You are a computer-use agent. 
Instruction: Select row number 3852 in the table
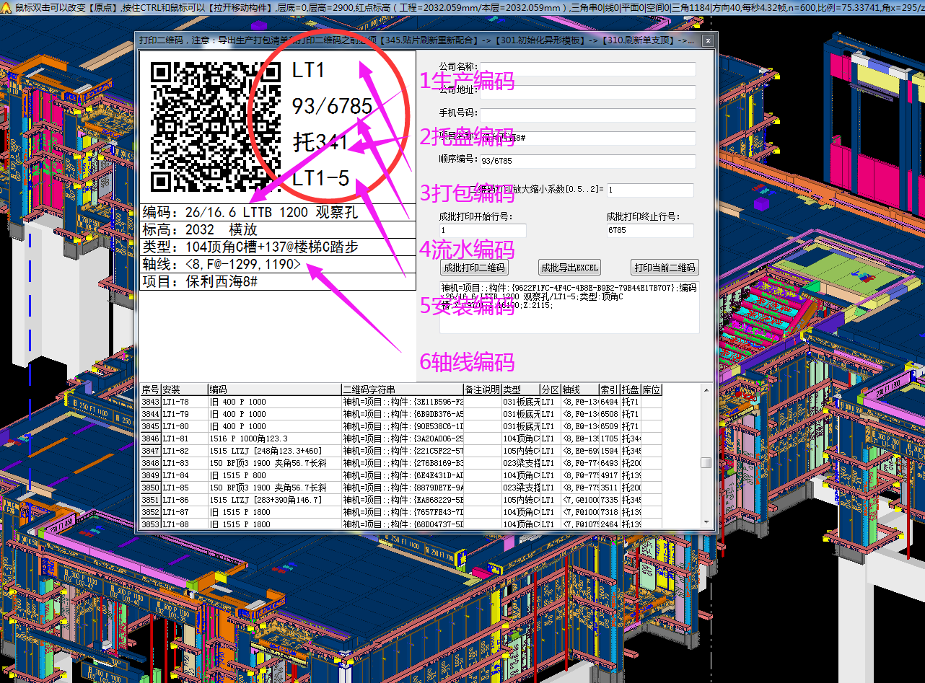[x=149, y=512]
